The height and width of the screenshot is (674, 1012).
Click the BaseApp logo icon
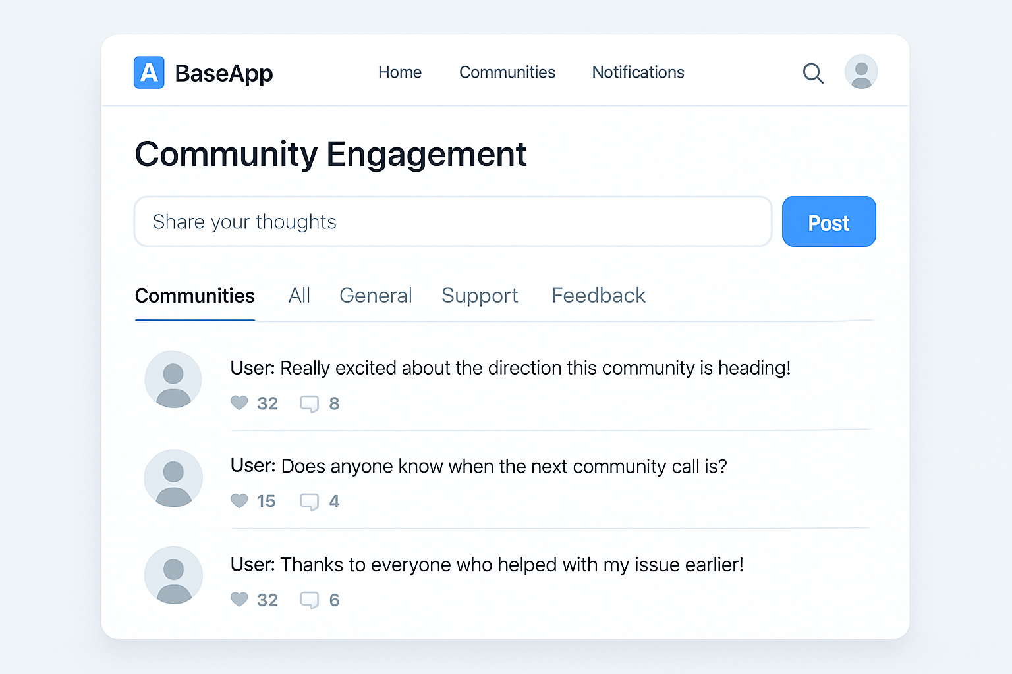(x=148, y=72)
